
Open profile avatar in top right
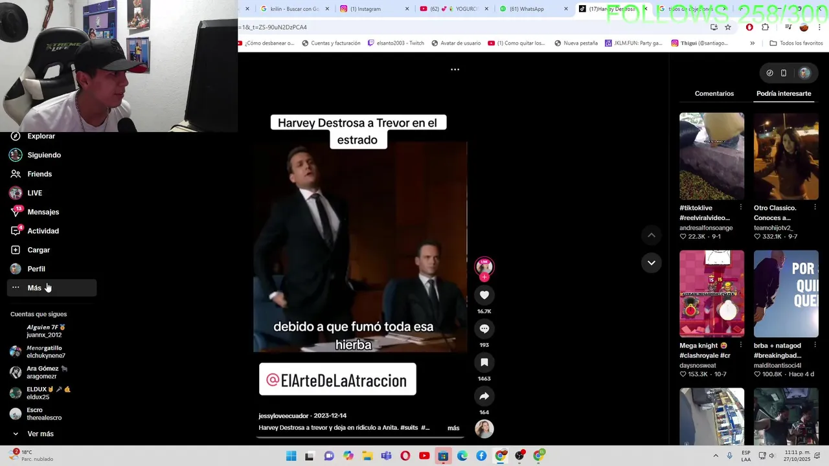coord(804,73)
